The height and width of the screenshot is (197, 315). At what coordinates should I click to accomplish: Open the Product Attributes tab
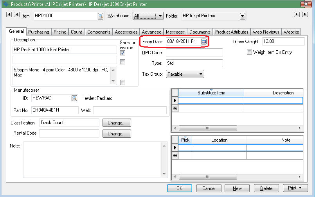click(x=232, y=32)
